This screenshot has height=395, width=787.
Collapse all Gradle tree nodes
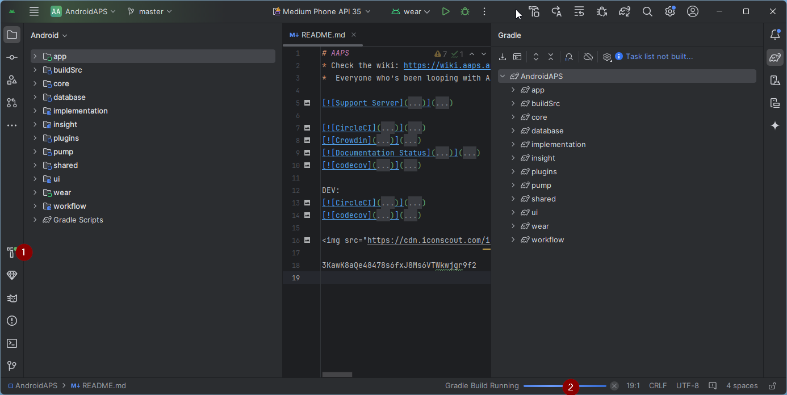[551, 57]
